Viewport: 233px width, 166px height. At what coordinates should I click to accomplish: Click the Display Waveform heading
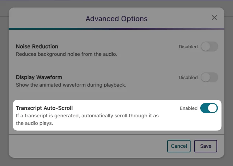pyautogui.click(x=39, y=77)
